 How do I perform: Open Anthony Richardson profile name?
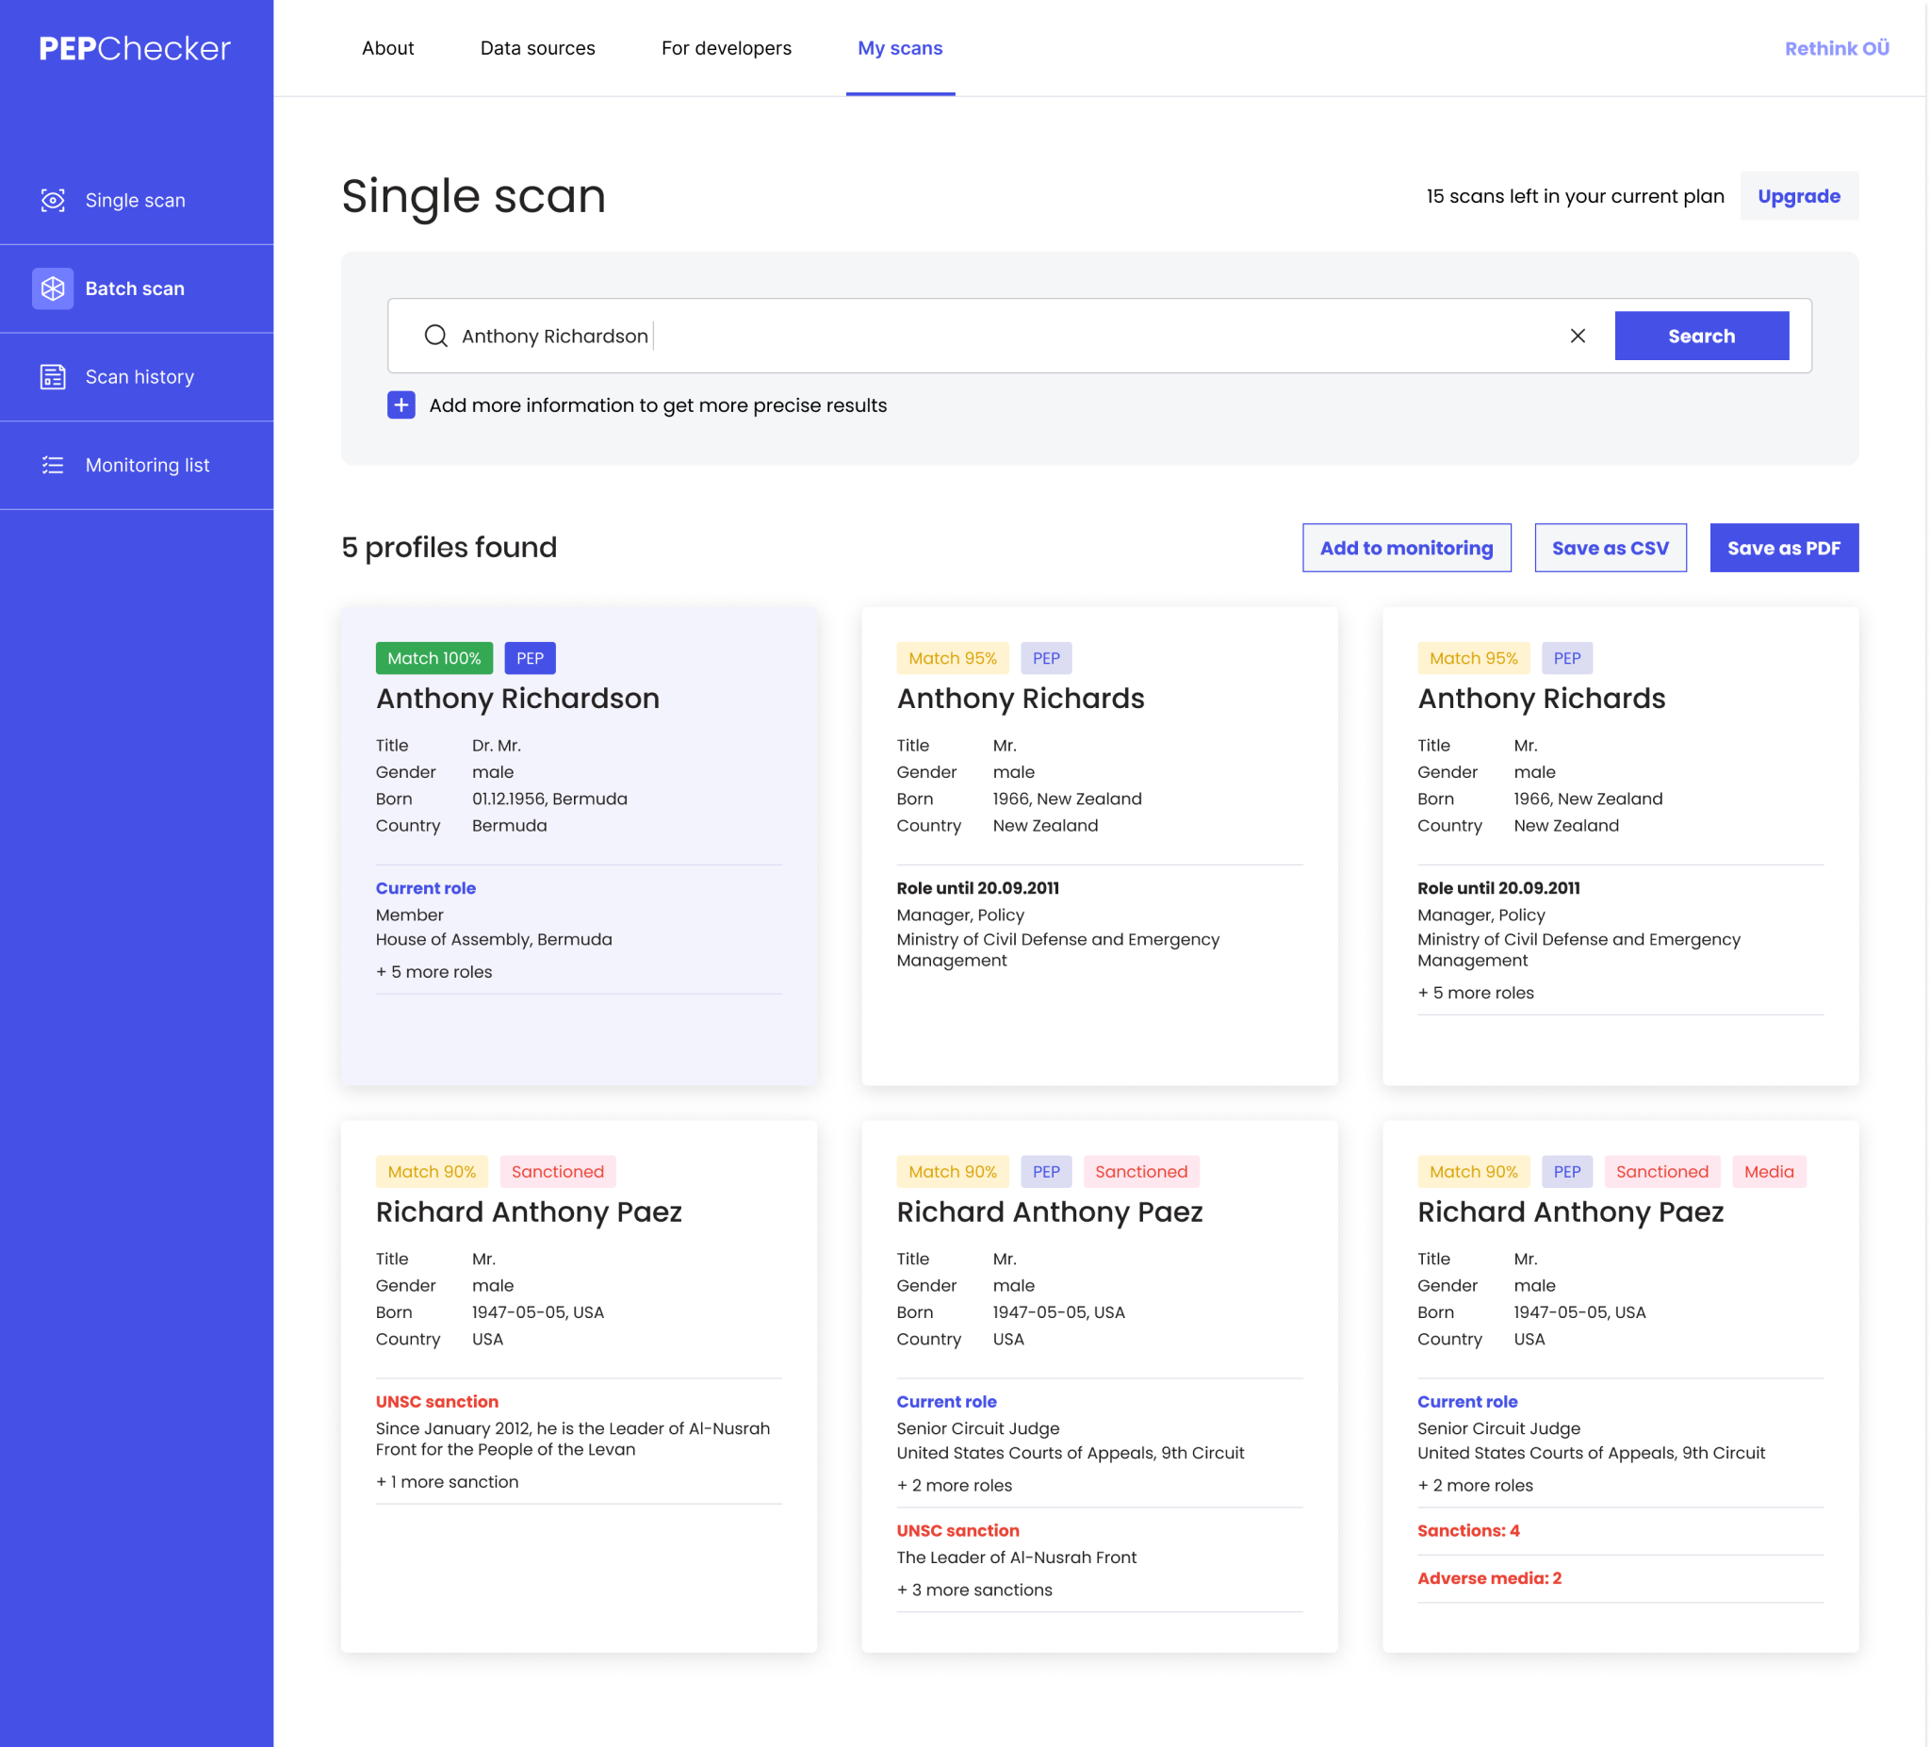517,699
